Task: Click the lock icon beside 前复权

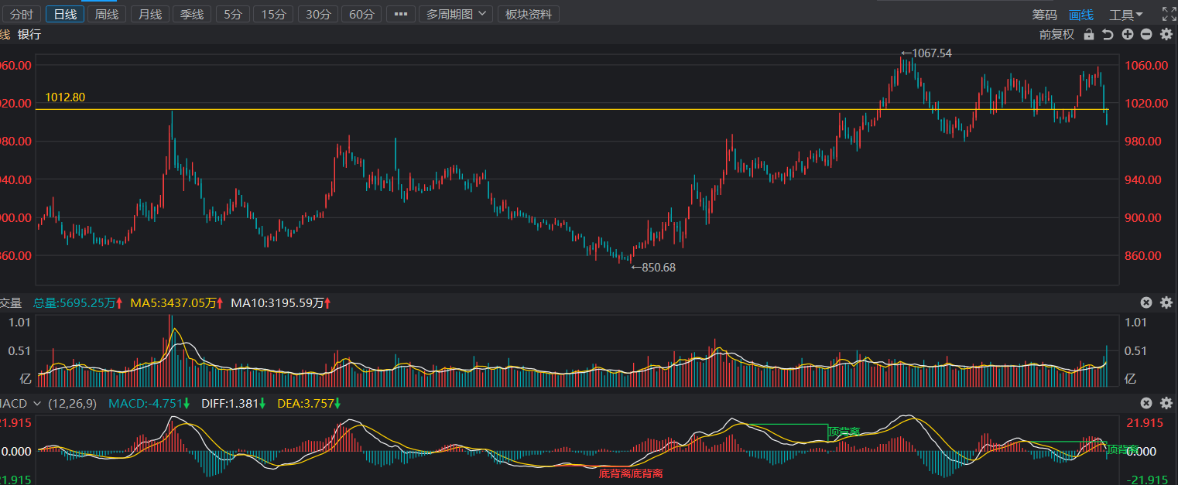Action: pos(1089,34)
